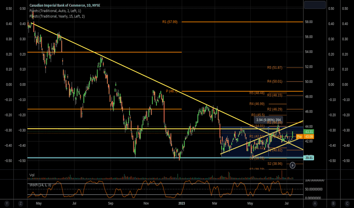The width and height of the screenshot is (354, 208).
Task: Click the R4 (50.01) pivot label
Action: [275, 81]
